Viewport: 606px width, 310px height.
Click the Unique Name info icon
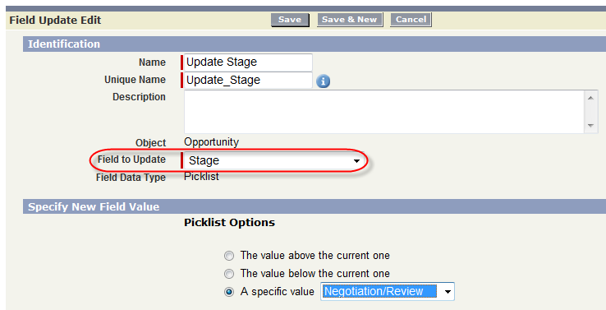[323, 81]
